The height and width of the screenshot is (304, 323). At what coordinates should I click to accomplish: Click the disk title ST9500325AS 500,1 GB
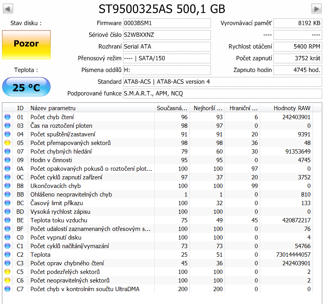[x=162, y=9]
